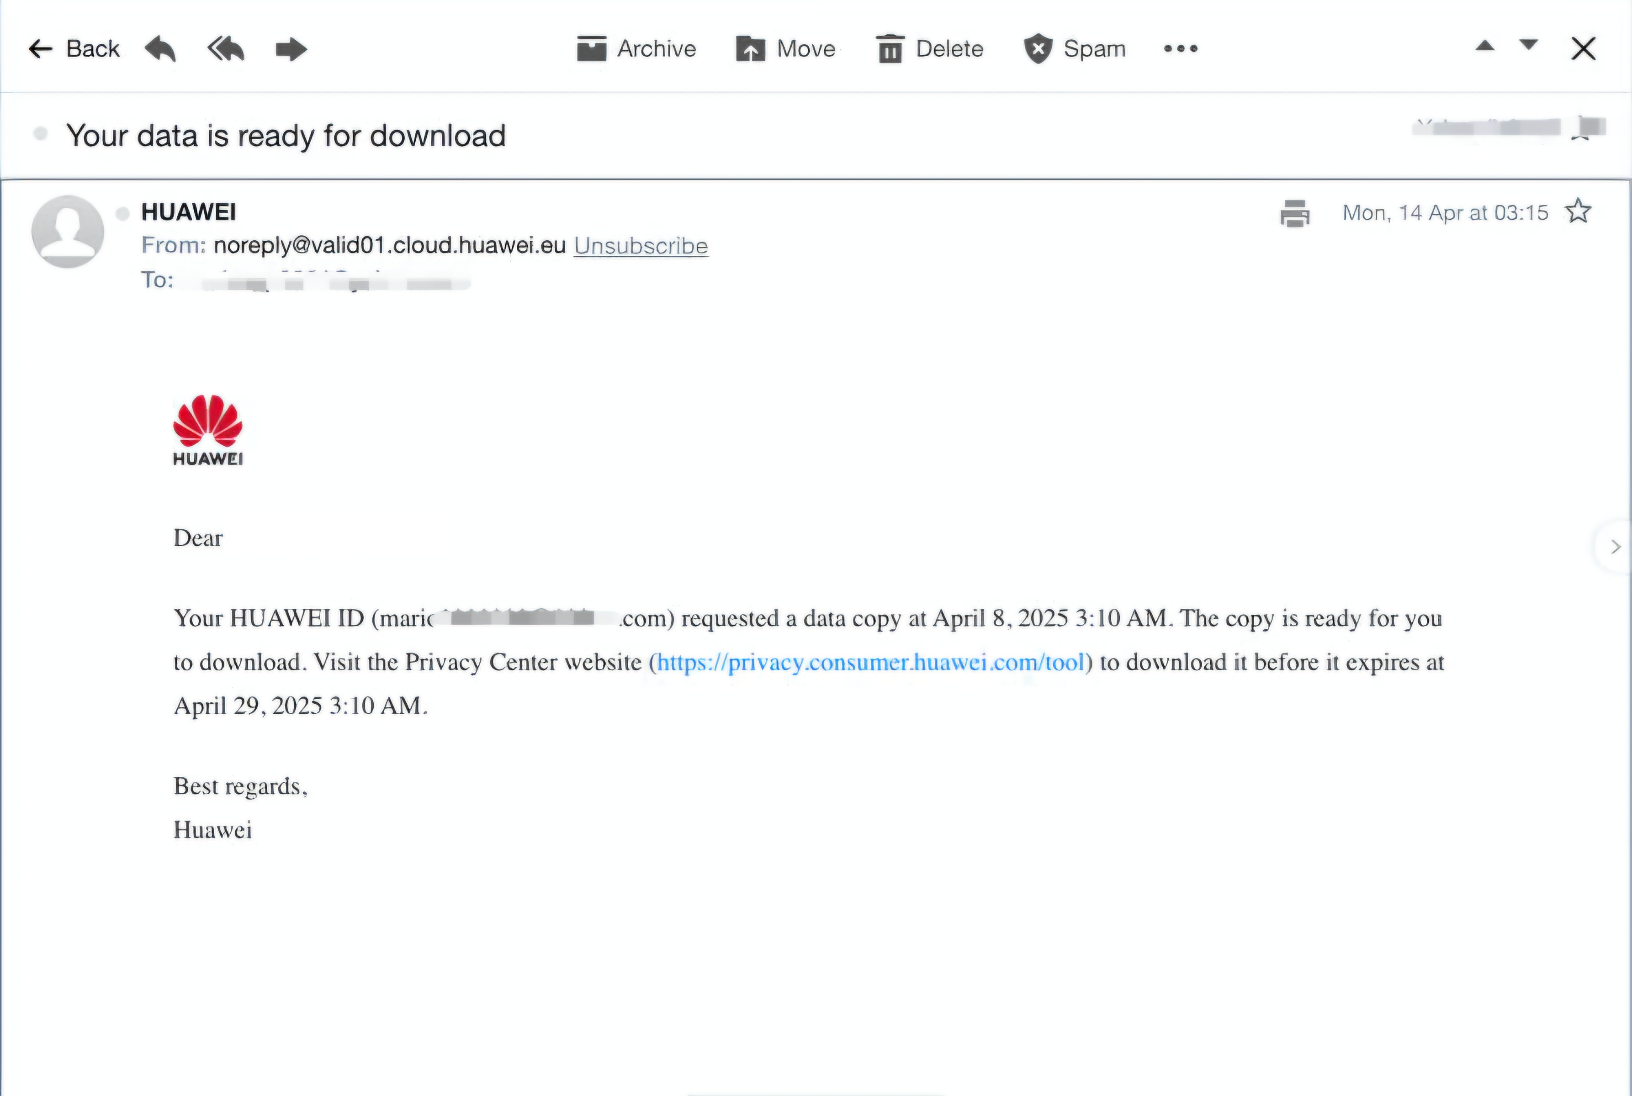
Task: Click the Unsubscribe link
Action: click(x=641, y=246)
